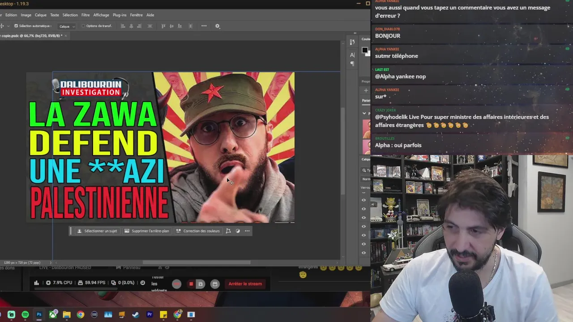The width and height of the screenshot is (573, 322).
Task: Open more options in contextual task bar
Action: pyautogui.click(x=247, y=231)
